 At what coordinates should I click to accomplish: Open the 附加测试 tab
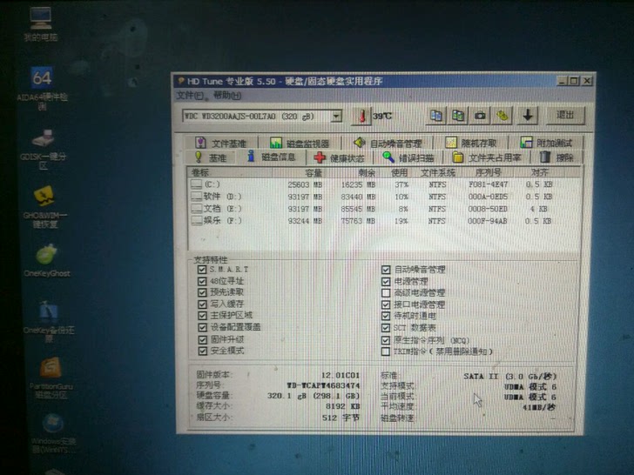click(546, 143)
